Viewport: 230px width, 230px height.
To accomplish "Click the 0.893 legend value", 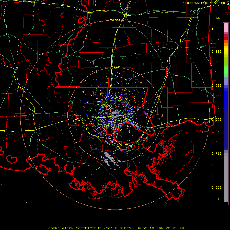I will click(216, 51).
